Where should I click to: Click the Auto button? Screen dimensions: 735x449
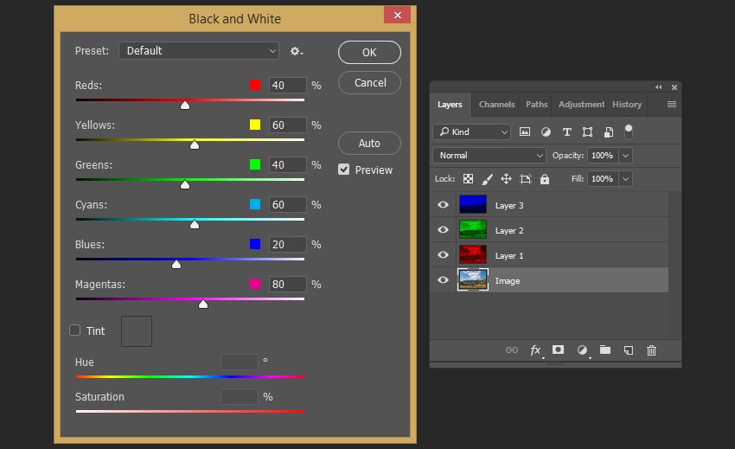tap(369, 144)
